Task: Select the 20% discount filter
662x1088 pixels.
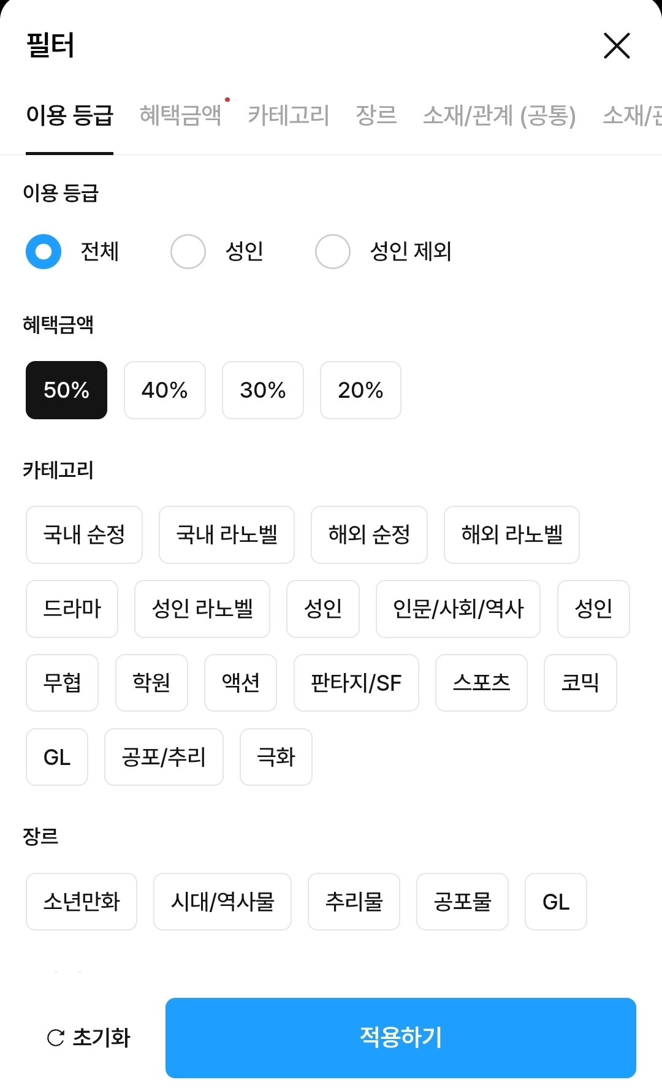Action: 360,390
